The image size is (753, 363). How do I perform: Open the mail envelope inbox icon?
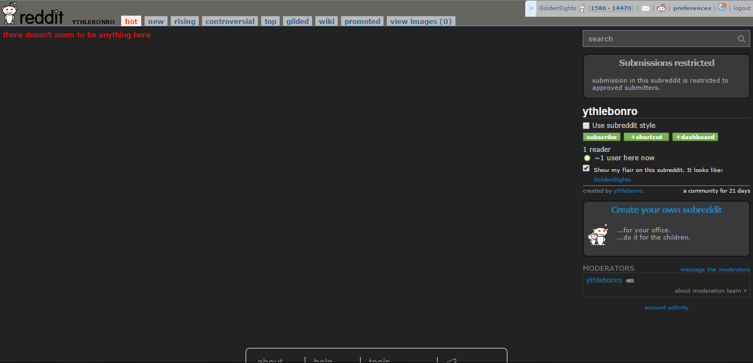click(x=645, y=8)
